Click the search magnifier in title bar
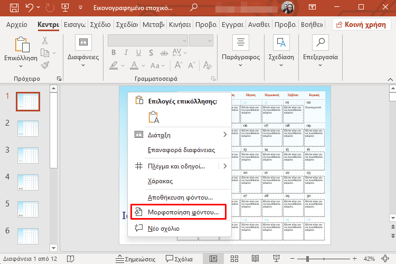The image size is (396, 264). [x=193, y=7]
